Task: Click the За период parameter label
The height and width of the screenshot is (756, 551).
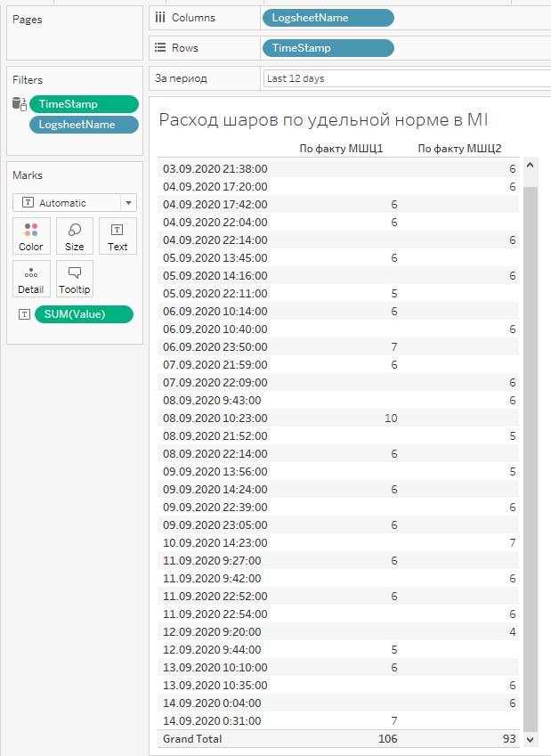Action: pyautogui.click(x=181, y=78)
